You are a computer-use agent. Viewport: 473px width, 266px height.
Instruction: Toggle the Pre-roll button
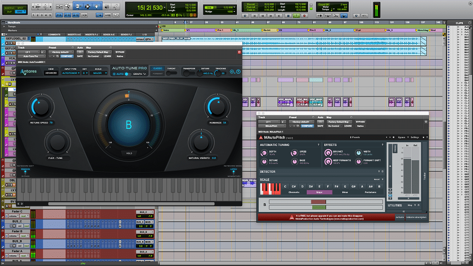point(250,5)
